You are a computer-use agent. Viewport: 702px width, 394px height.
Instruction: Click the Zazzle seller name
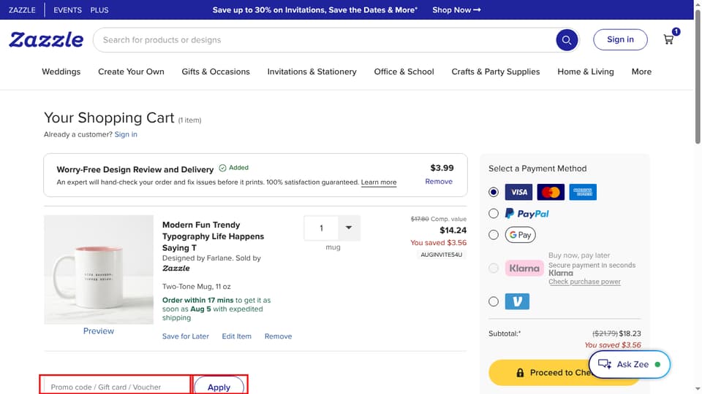[x=176, y=269]
